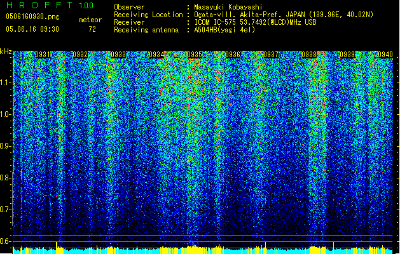
Task: Click the version number 1.0.0
Action: (x=86, y=5)
